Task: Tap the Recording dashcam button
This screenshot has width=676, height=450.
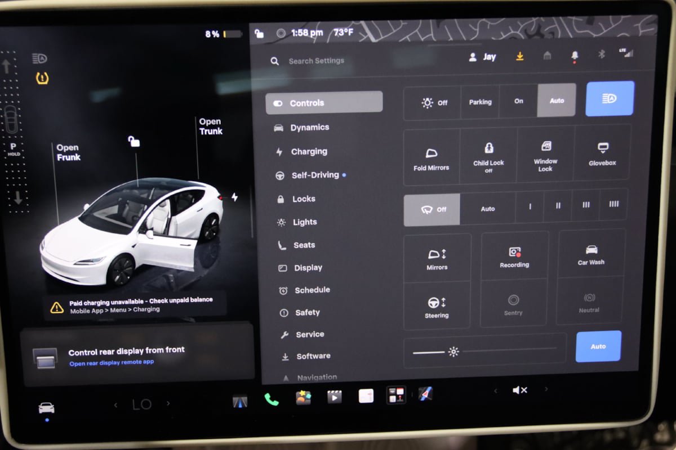Action: (x=514, y=256)
